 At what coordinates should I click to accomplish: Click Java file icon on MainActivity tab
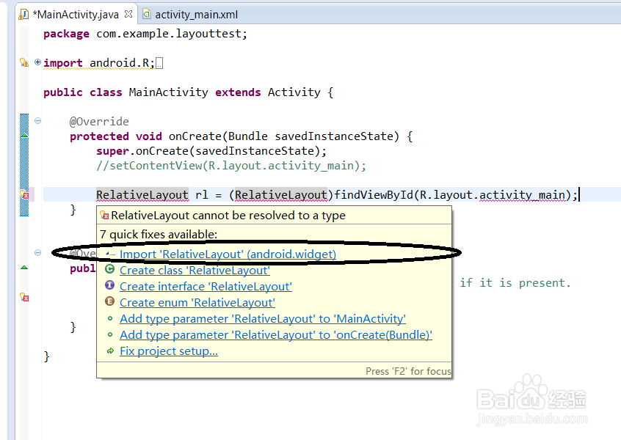click(24, 15)
